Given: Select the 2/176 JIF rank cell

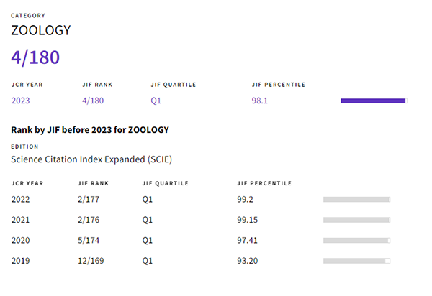Looking at the screenshot, I should 89,220.
